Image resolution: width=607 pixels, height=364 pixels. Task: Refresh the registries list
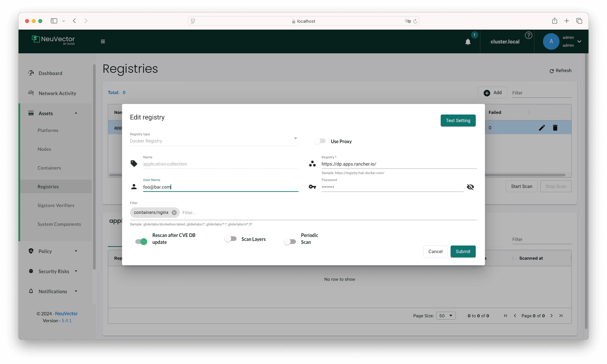click(x=560, y=70)
